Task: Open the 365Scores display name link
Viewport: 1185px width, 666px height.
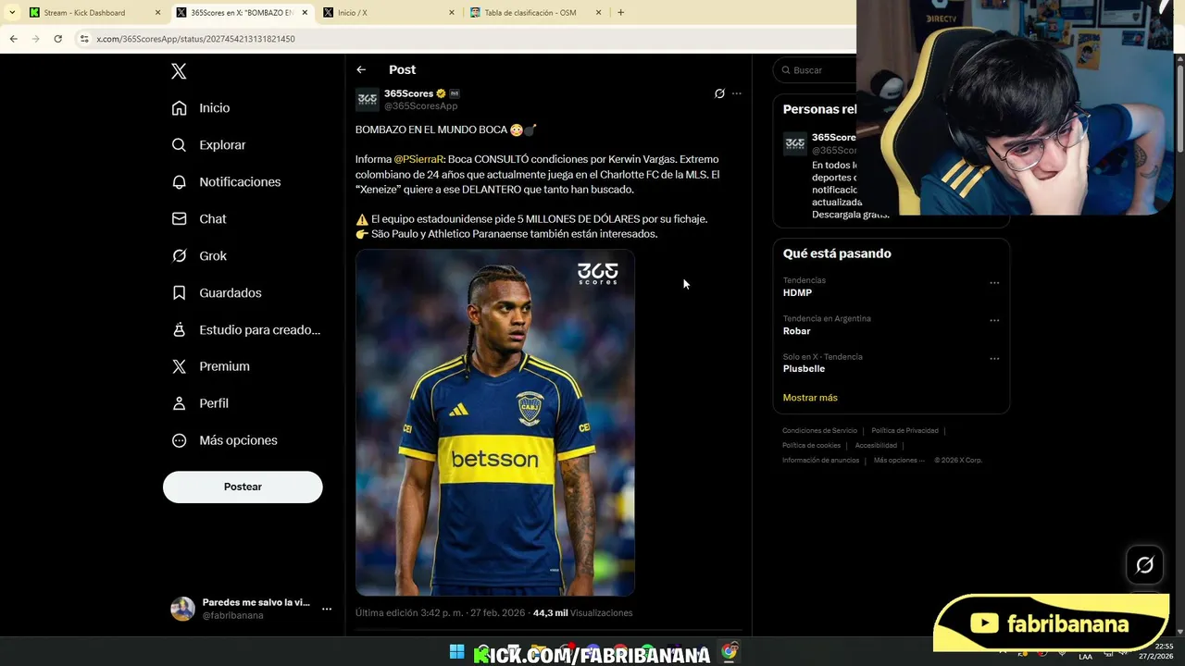Action: click(x=409, y=93)
